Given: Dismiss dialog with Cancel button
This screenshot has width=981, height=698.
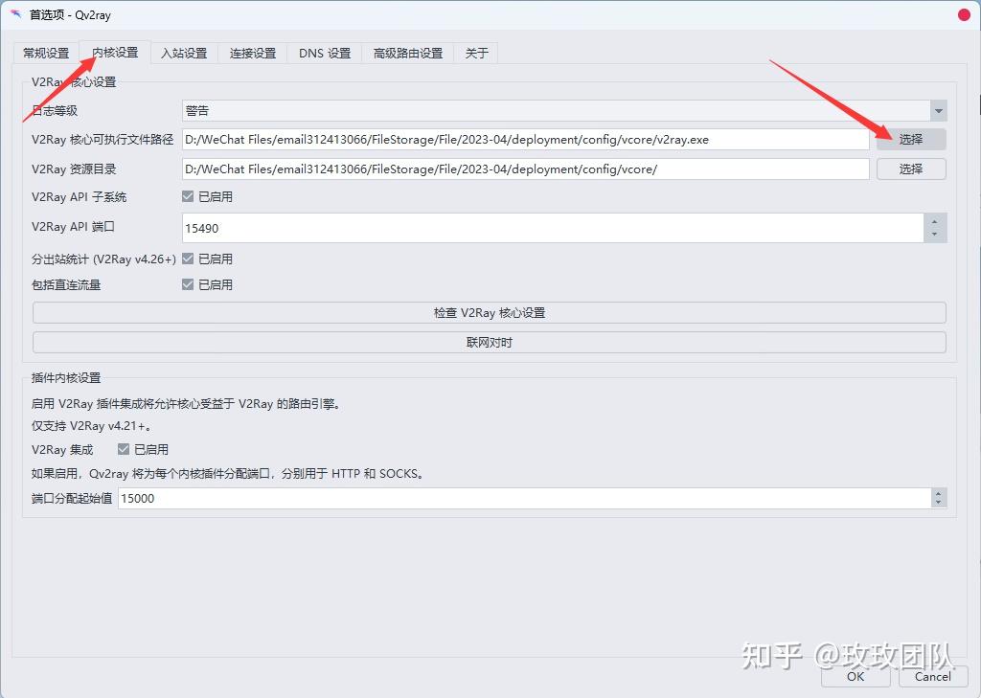Looking at the screenshot, I should (x=933, y=676).
